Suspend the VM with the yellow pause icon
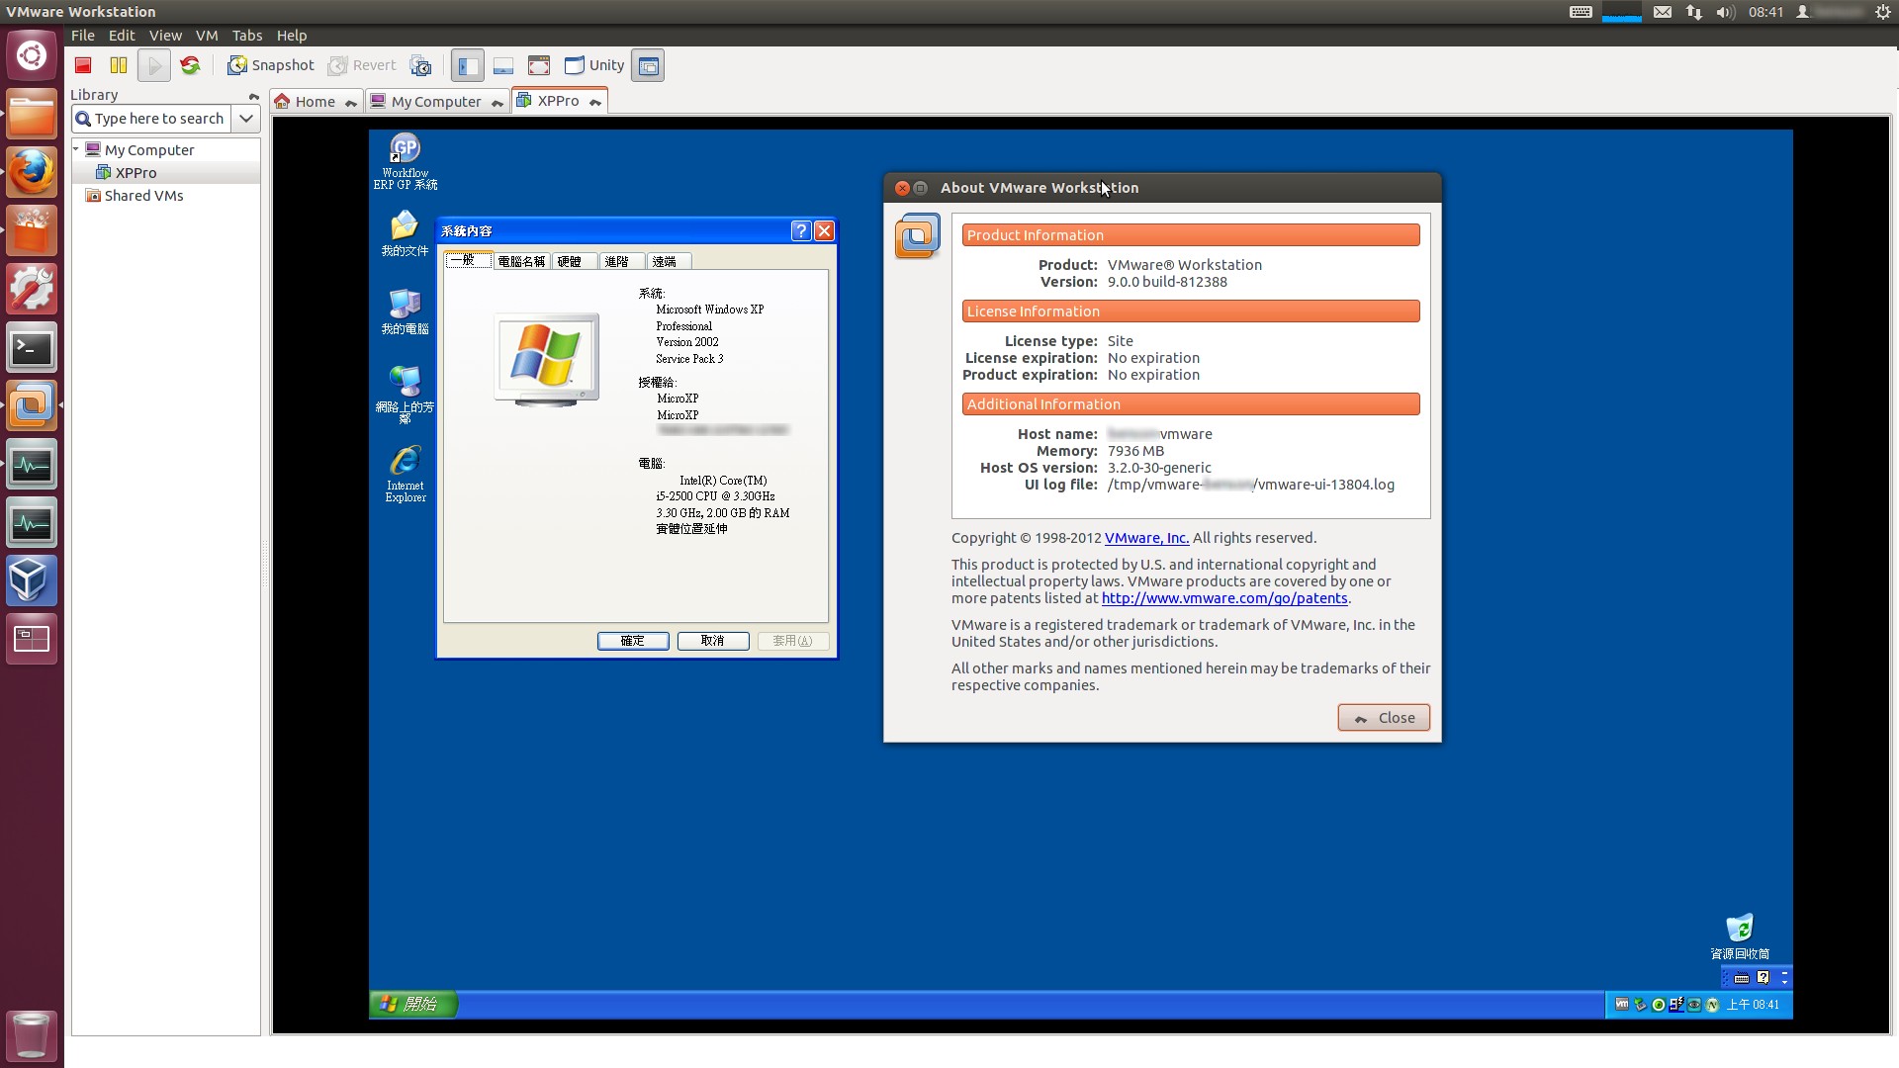This screenshot has width=1899, height=1068. point(119,65)
